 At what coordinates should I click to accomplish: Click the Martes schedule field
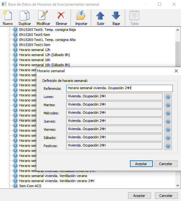click(114, 105)
